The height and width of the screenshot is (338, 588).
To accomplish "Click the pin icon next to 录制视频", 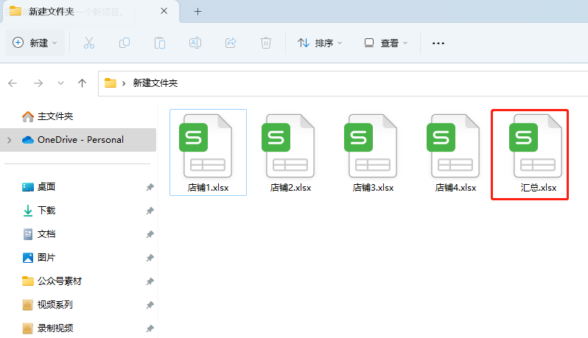I will [x=150, y=328].
